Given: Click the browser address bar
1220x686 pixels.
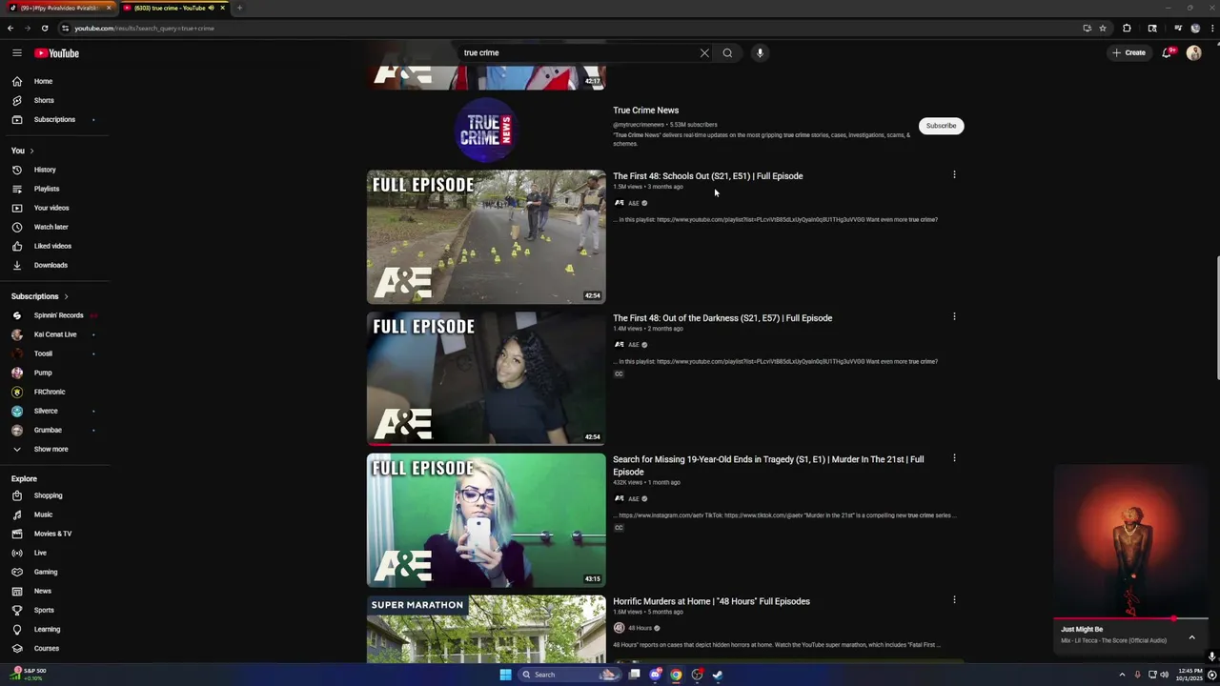Looking at the screenshot, I should coord(572,29).
